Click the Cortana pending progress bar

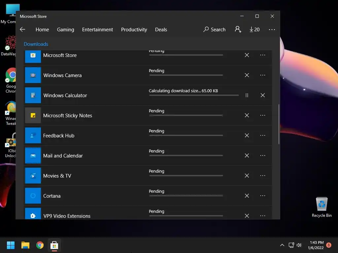coord(186,196)
